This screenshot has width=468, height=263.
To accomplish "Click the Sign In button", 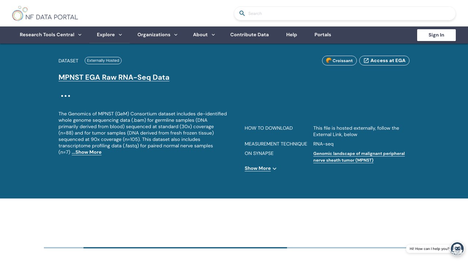I will click(436, 35).
